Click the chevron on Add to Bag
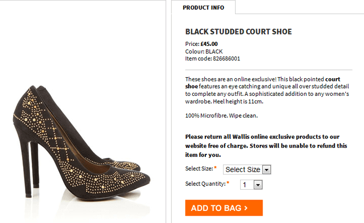 point(245,208)
